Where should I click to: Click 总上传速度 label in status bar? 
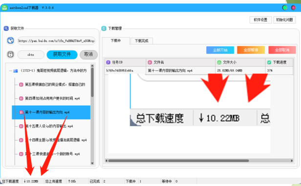click(54, 182)
